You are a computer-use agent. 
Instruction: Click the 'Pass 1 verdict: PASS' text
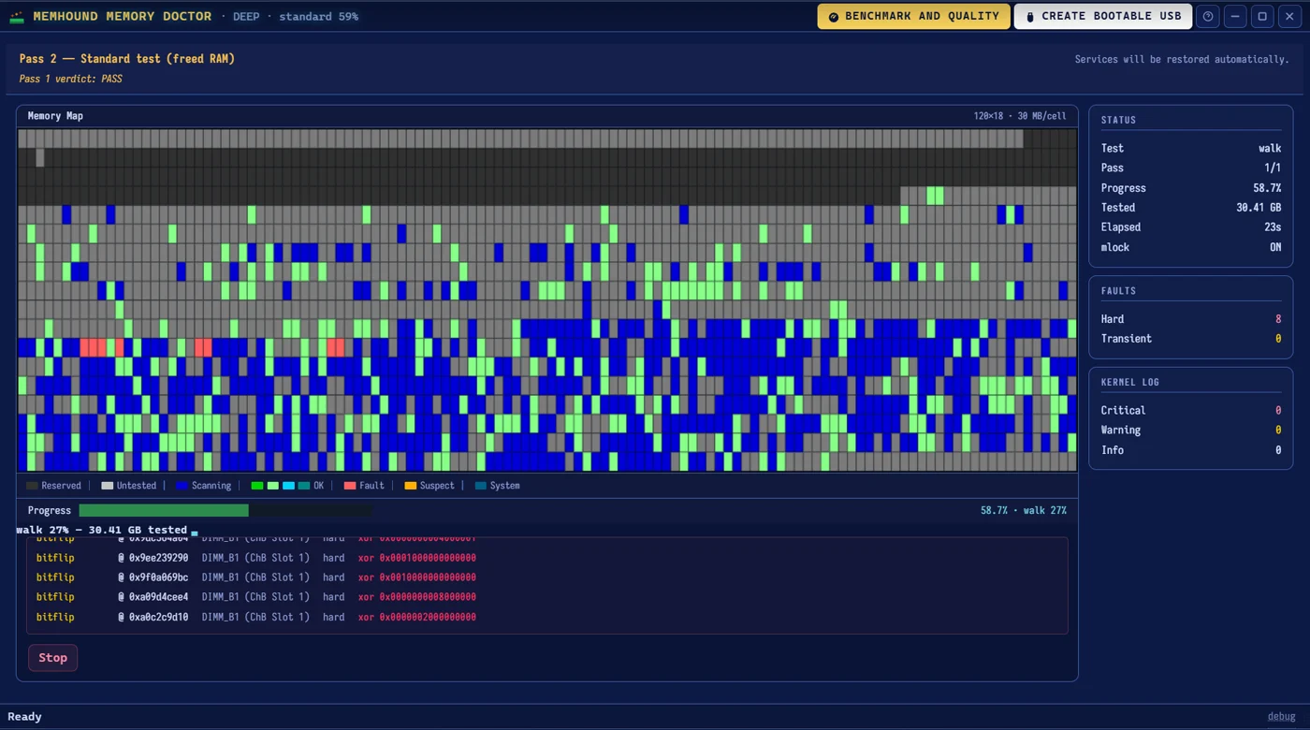coord(71,79)
